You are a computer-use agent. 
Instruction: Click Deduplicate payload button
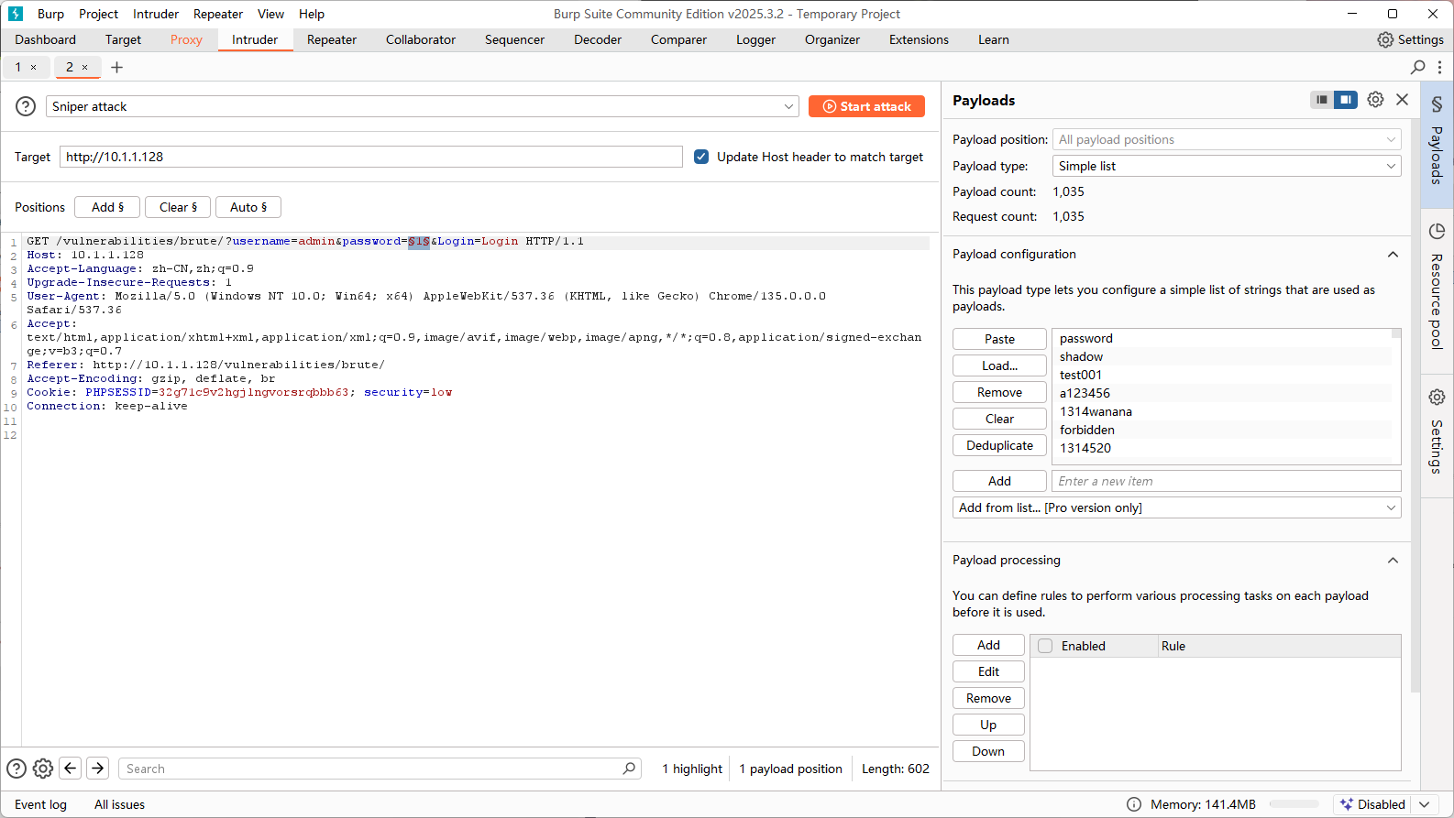(x=999, y=445)
